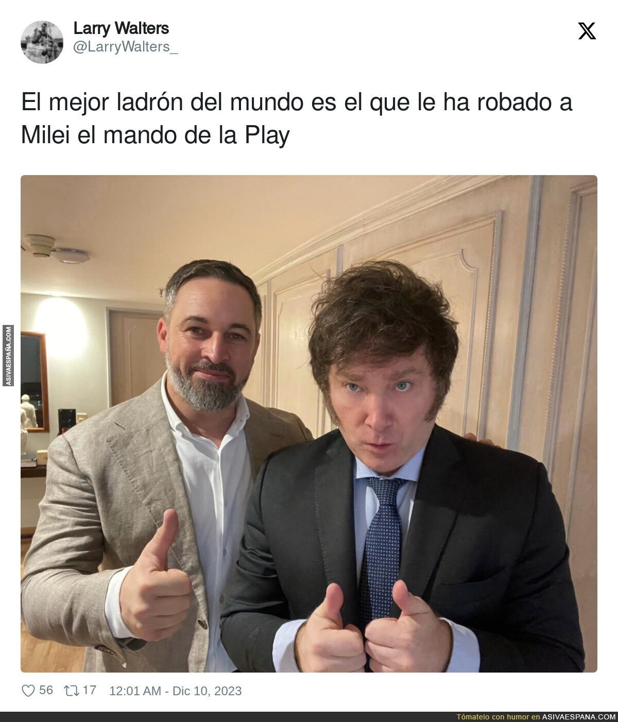Click the Dic 10, 2023 date
The width and height of the screenshot is (618, 722).
207,691
